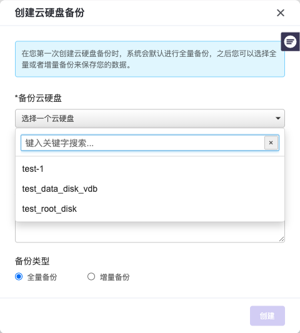Select the 全量备份 radio button
This screenshot has width=300, height=333.
(x=19, y=277)
